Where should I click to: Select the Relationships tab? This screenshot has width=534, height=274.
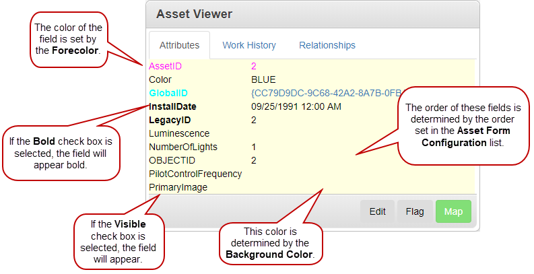(327, 45)
